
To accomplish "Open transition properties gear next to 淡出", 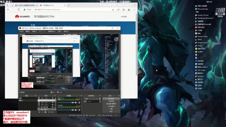I will pos(100,98).
